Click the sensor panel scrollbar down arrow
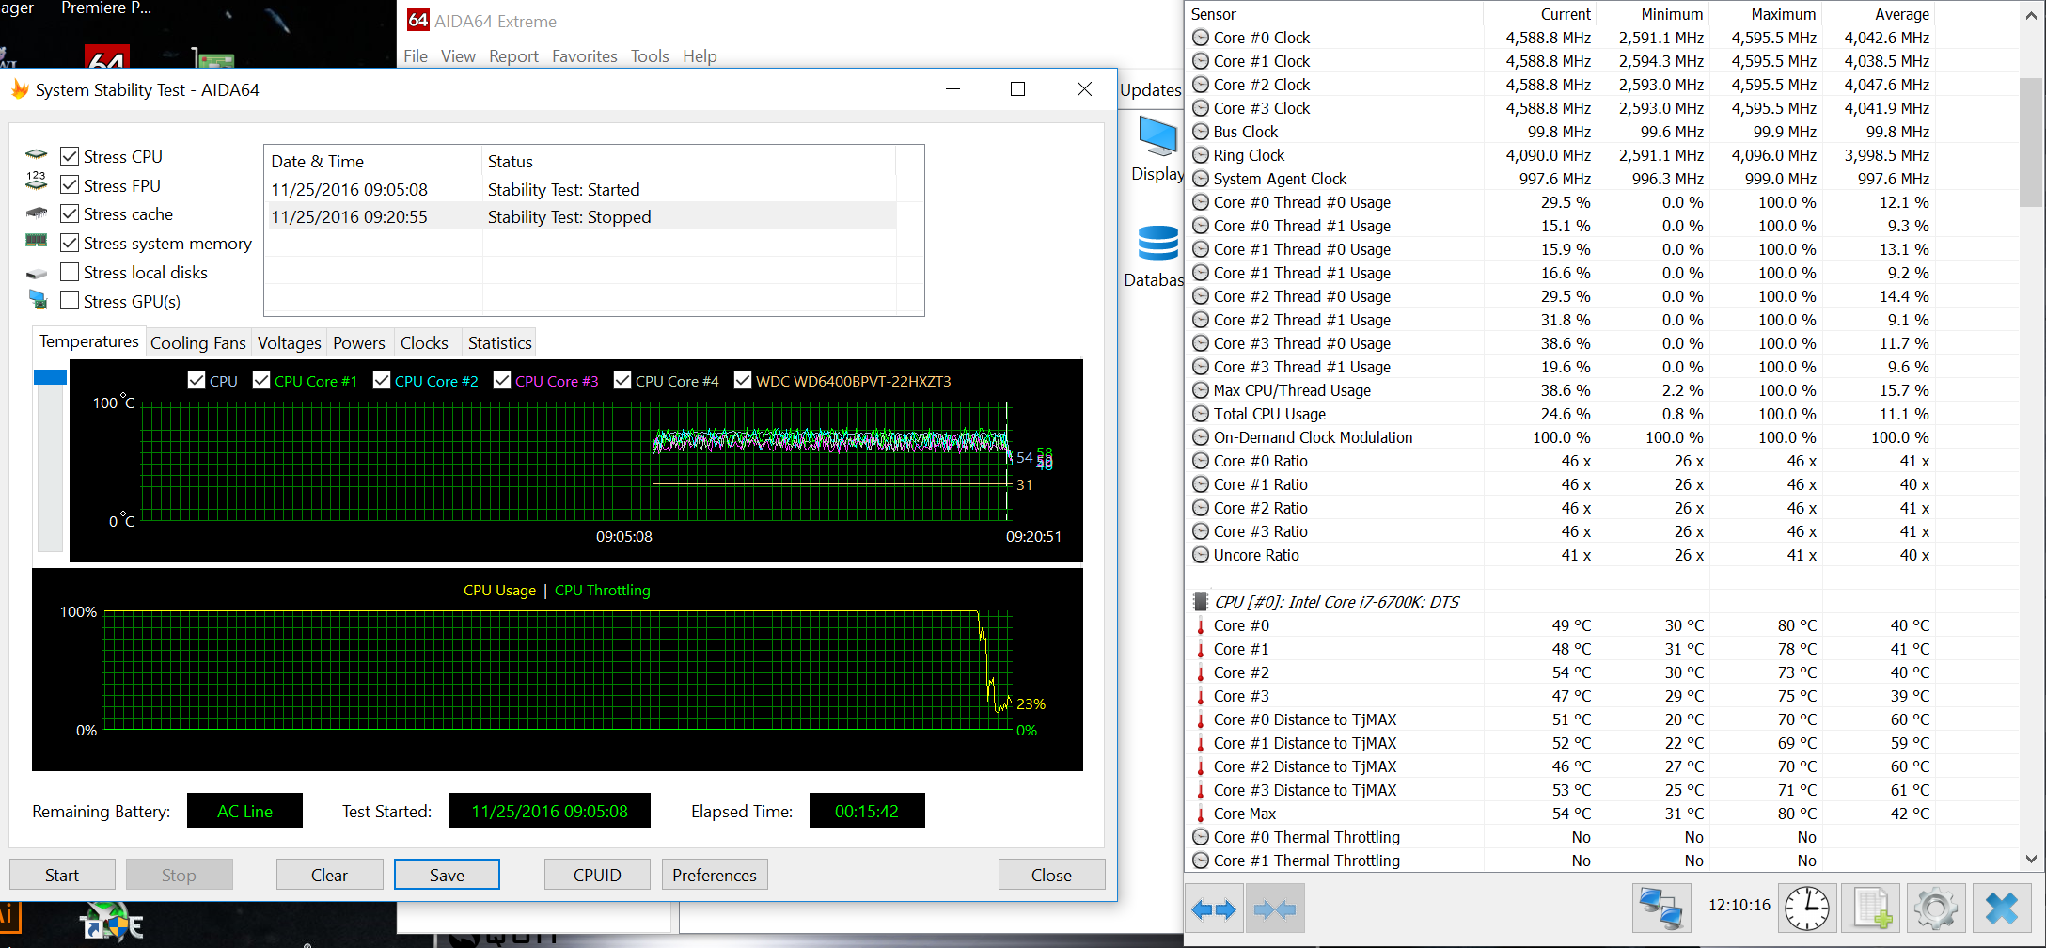This screenshot has height=948, width=2046. tap(2031, 859)
